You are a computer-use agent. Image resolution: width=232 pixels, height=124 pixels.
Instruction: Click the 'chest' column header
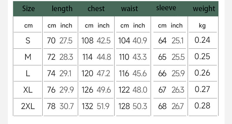pyautogui.click(x=96, y=9)
